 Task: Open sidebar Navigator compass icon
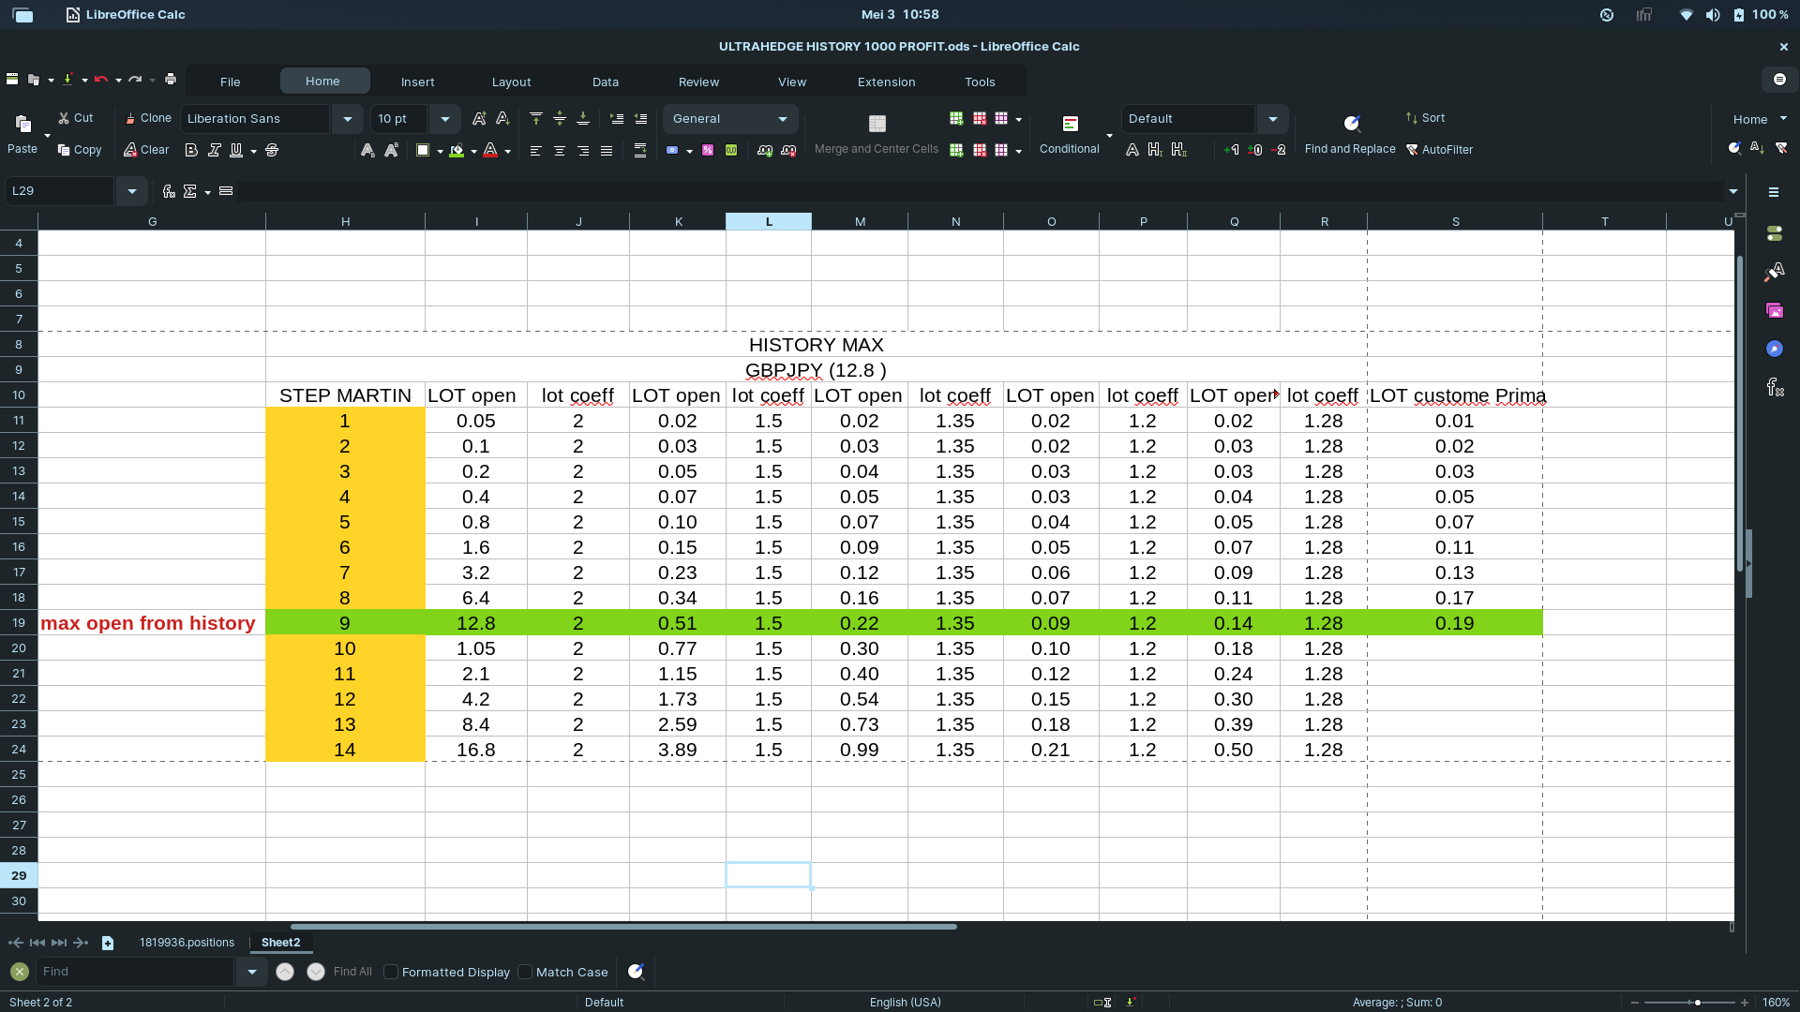click(x=1775, y=349)
